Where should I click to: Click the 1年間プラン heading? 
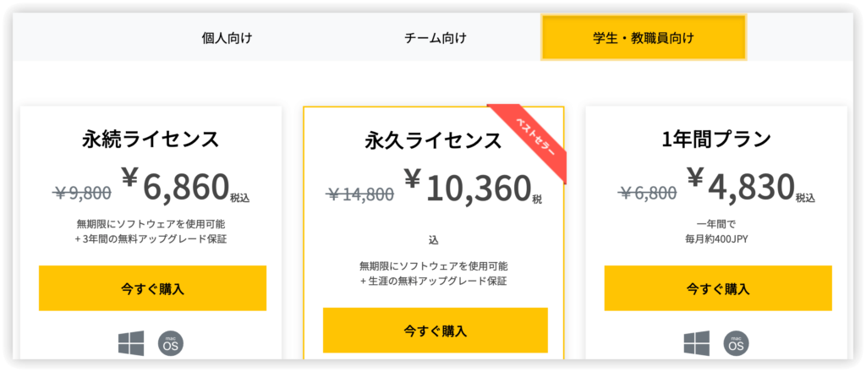click(717, 138)
